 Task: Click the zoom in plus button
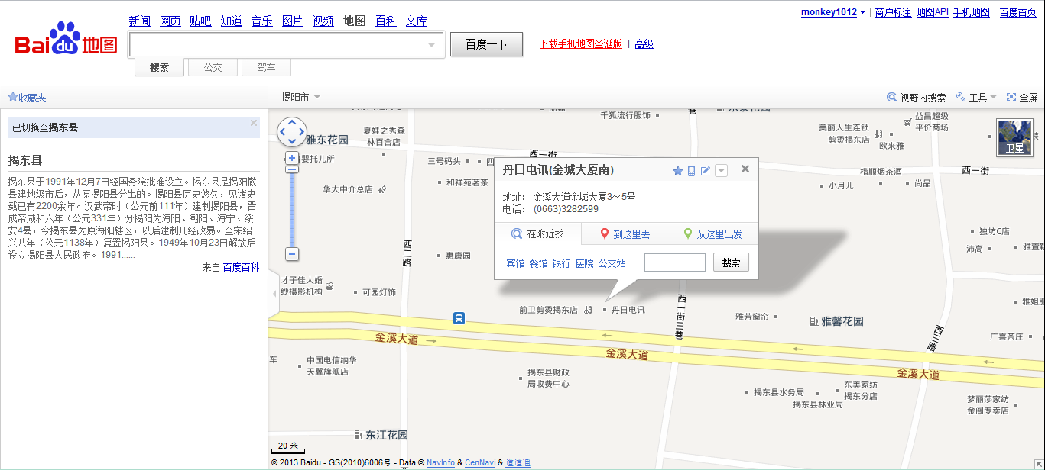click(x=291, y=158)
